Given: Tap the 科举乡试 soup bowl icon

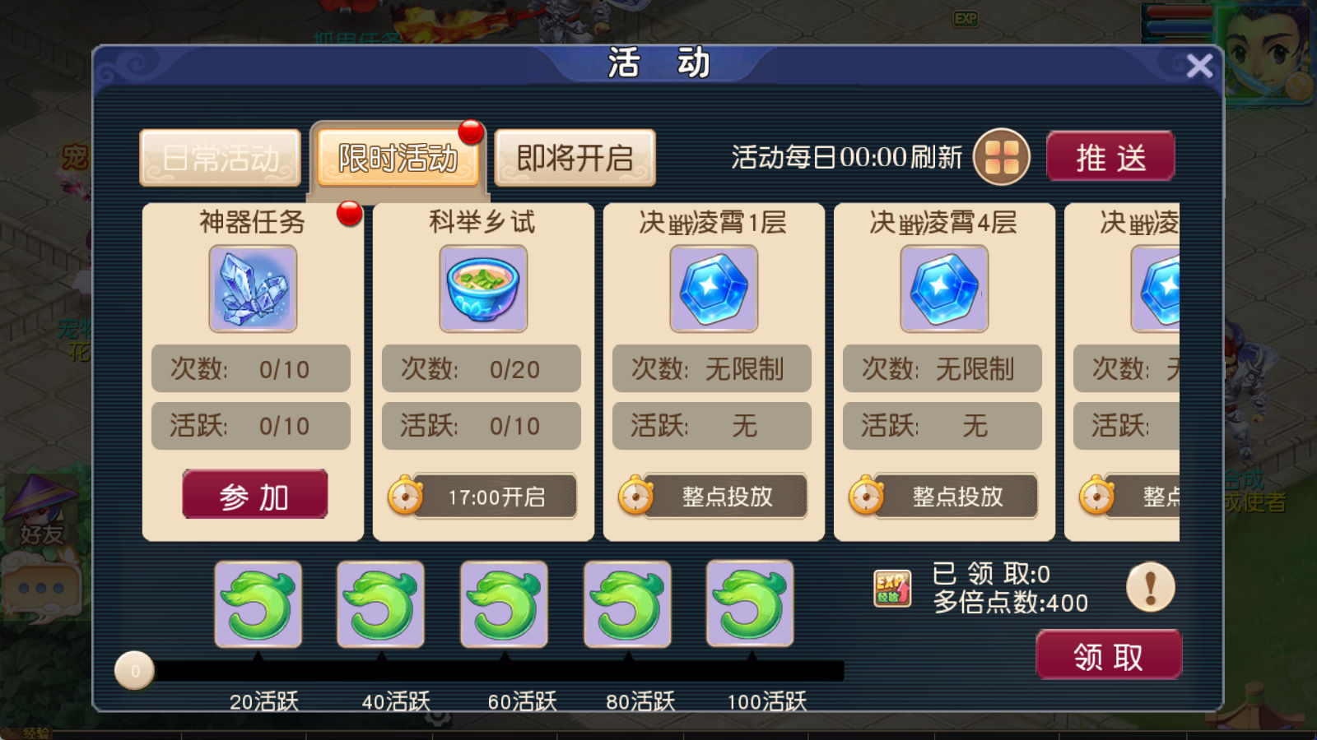Looking at the screenshot, I should (483, 289).
